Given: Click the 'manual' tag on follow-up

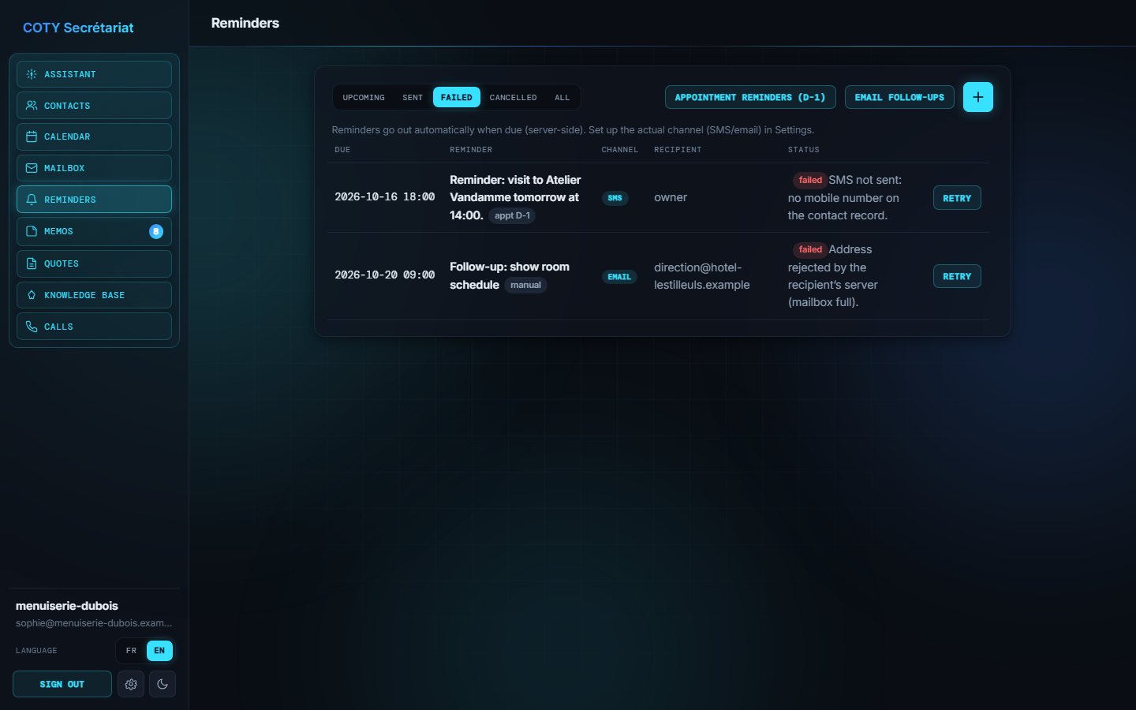Looking at the screenshot, I should (x=526, y=285).
